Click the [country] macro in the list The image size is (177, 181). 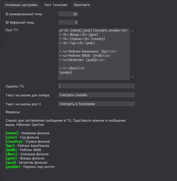click(x=14, y=142)
